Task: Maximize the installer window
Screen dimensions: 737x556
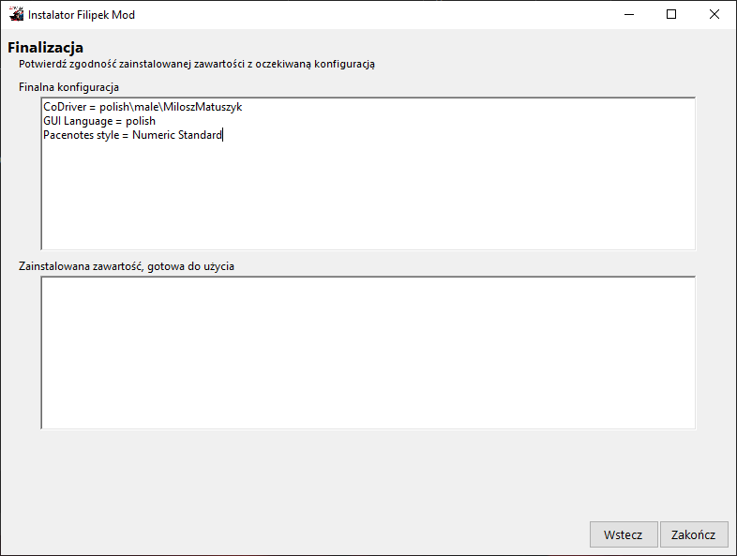Action: click(x=671, y=15)
